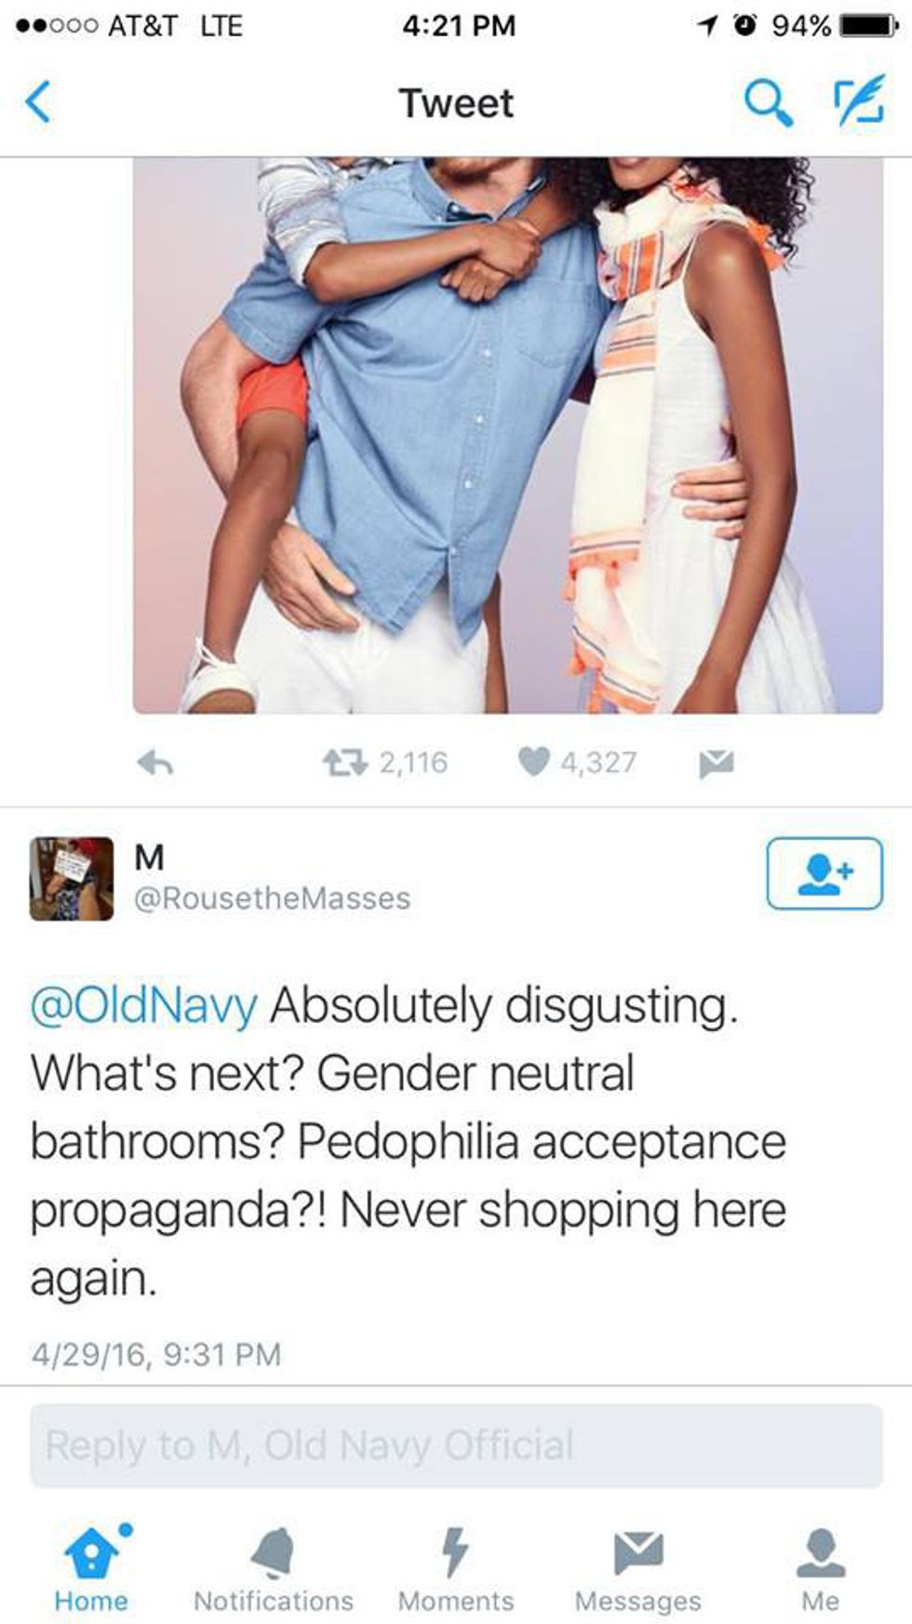
Task: Open the @OldNavy mention link
Action: (x=144, y=1006)
